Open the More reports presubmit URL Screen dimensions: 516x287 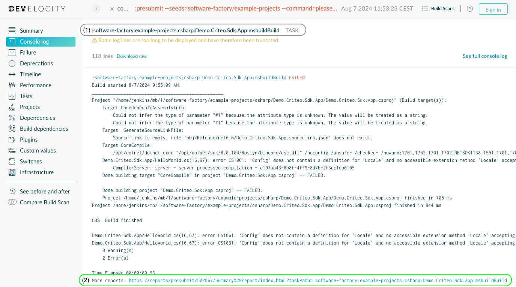[317, 281]
